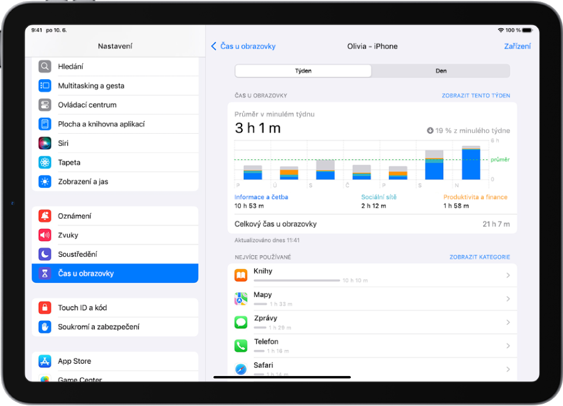Tap the Informace a četba category label

click(261, 197)
